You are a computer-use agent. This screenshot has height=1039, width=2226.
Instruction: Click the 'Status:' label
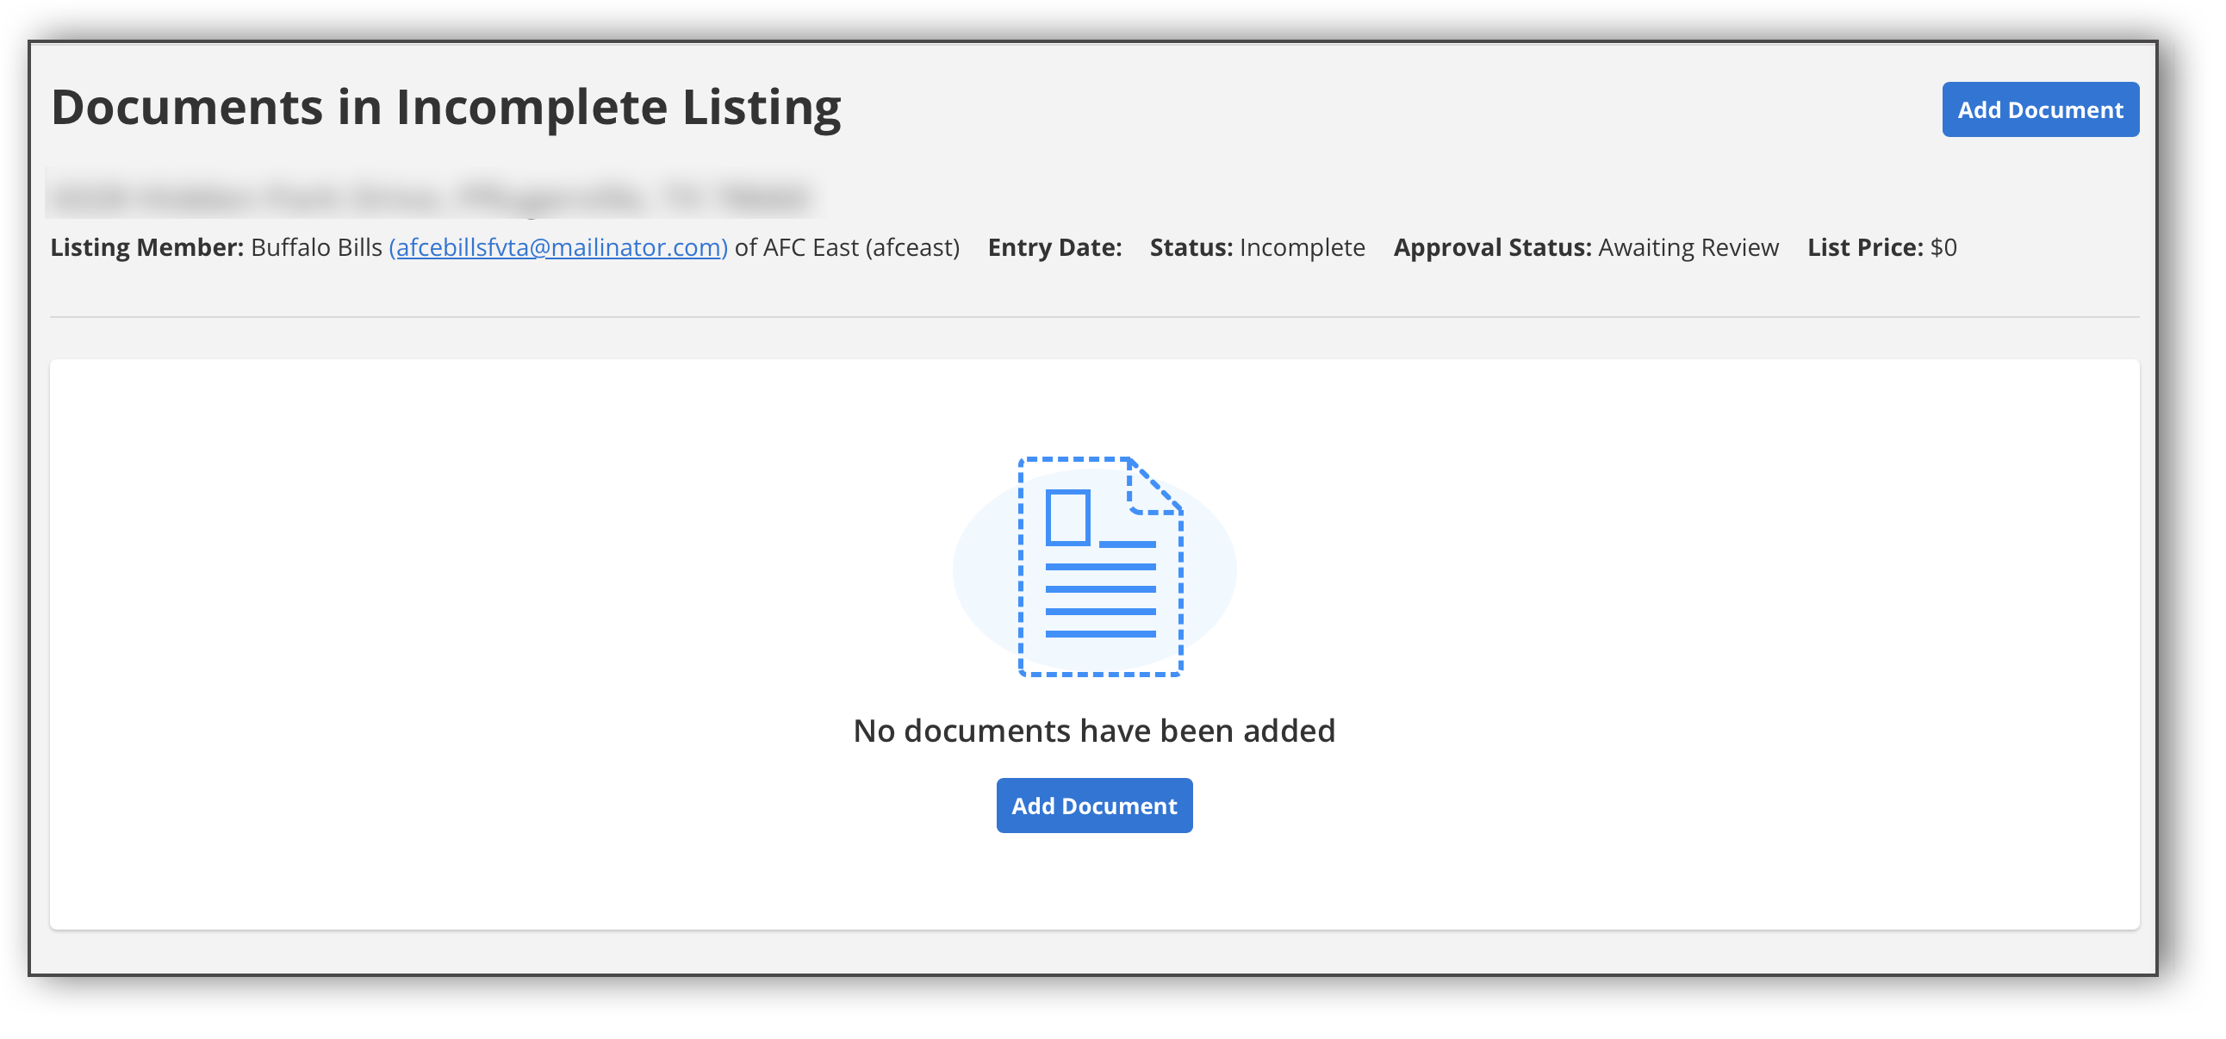coord(1191,247)
